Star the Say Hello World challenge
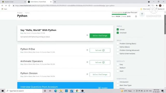Screen dimensions: 166x93 (87, 35)
